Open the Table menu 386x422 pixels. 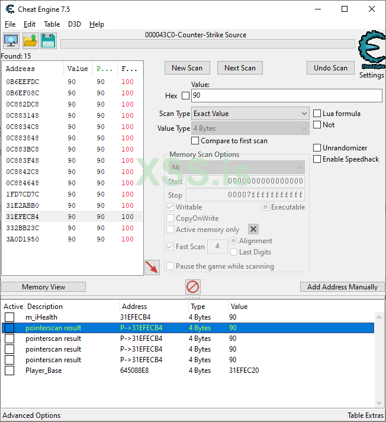52,24
